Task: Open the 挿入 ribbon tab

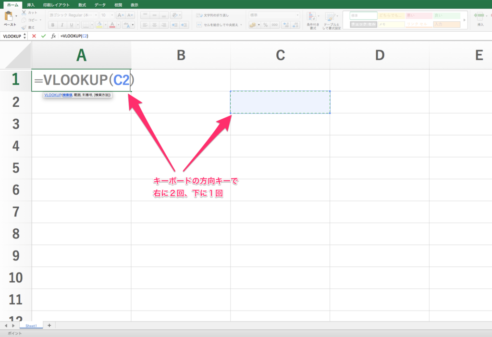Action: click(x=31, y=5)
